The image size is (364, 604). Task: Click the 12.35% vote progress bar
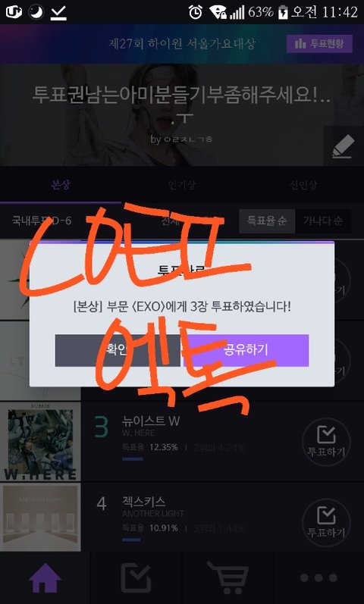click(x=133, y=459)
